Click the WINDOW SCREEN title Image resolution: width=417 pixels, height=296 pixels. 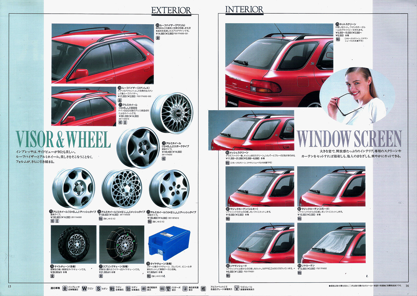[350, 139]
